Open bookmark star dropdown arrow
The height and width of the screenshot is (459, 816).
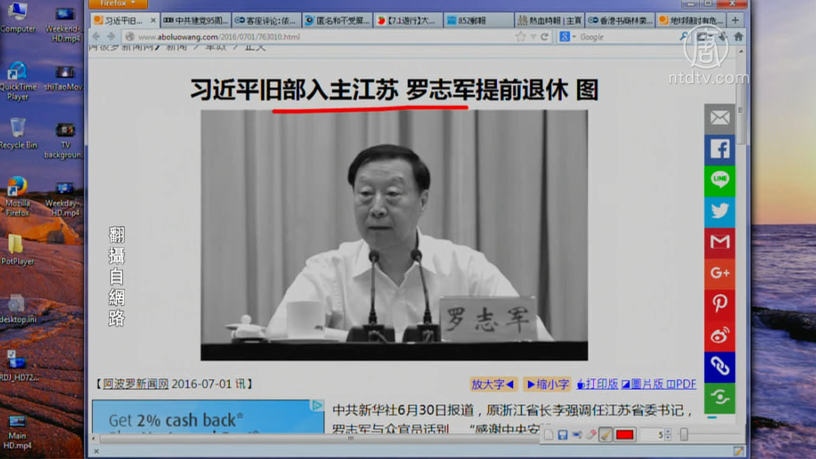533,37
